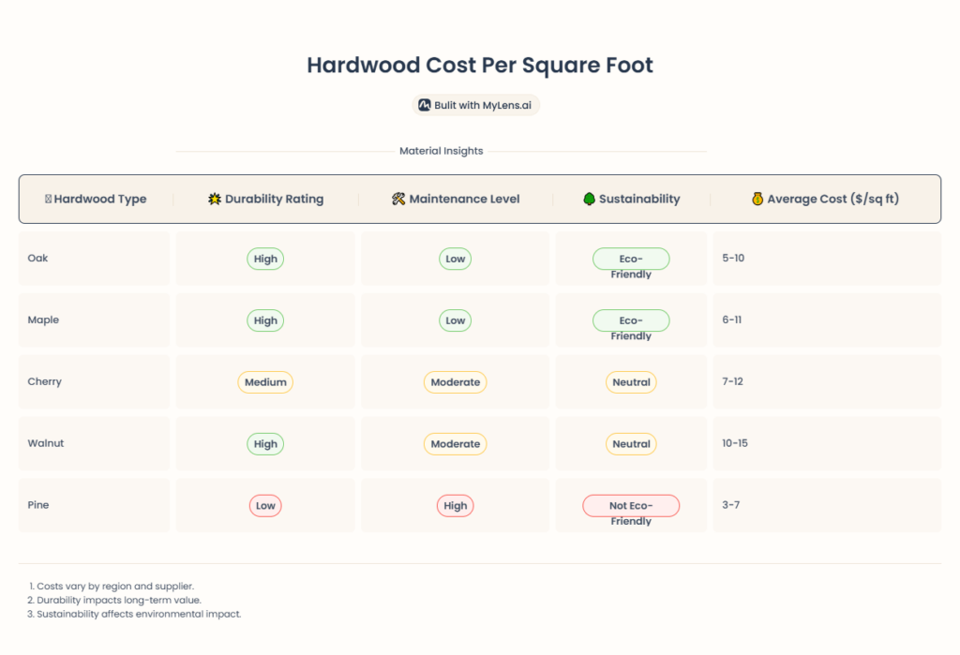Click the Durability Rating starburst icon

pyautogui.click(x=215, y=199)
